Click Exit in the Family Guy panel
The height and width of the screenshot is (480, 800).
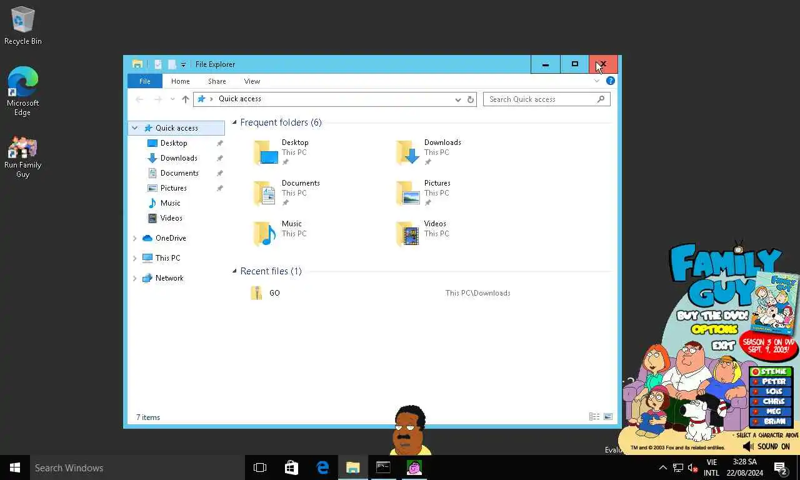coord(722,345)
